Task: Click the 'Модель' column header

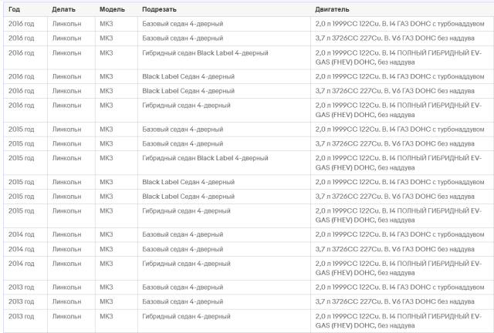Action: coord(112,8)
